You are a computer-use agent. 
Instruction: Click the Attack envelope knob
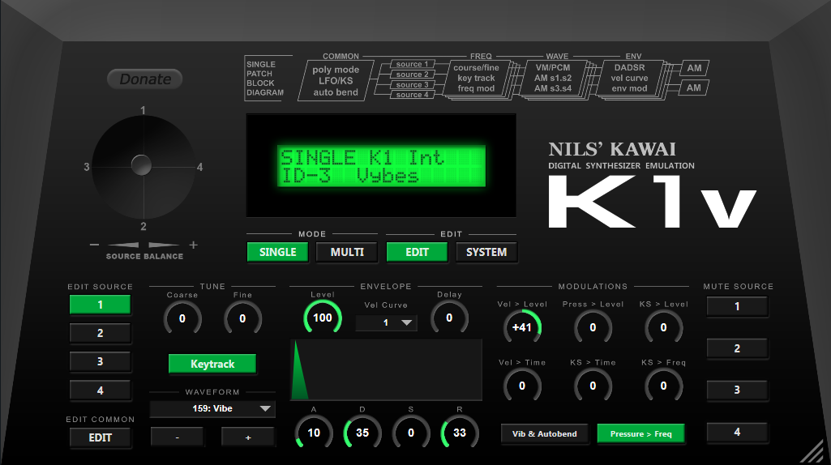point(314,433)
